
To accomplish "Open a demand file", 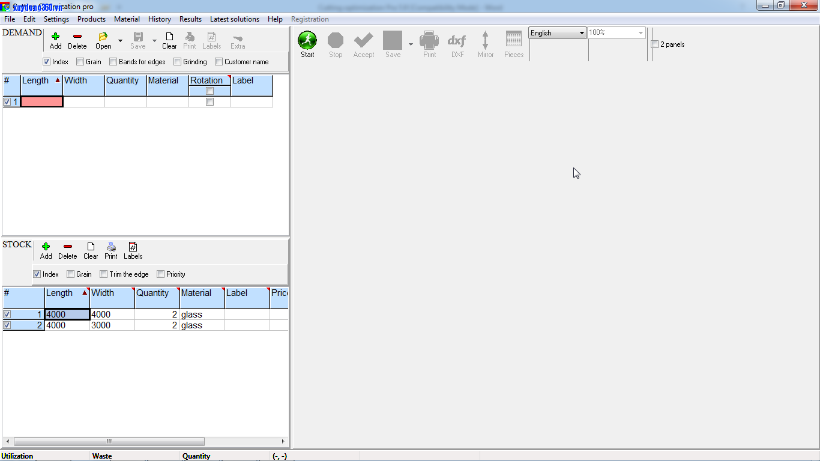I will [x=103, y=40].
